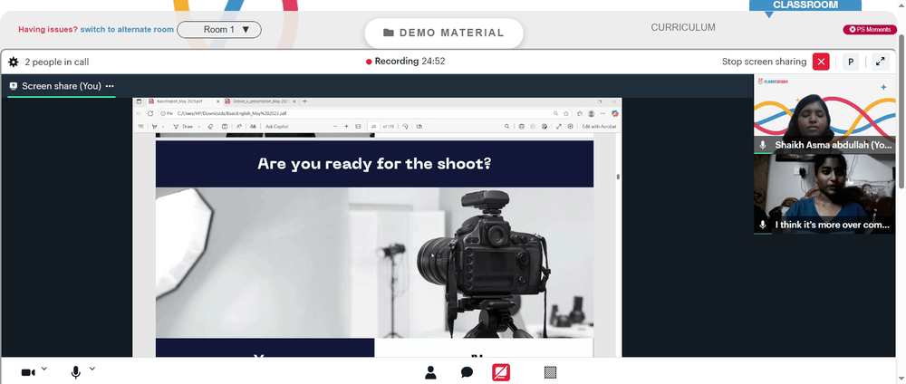Print PDF icon
Viewport: 906px width, 384px height.
pos(522,127)
